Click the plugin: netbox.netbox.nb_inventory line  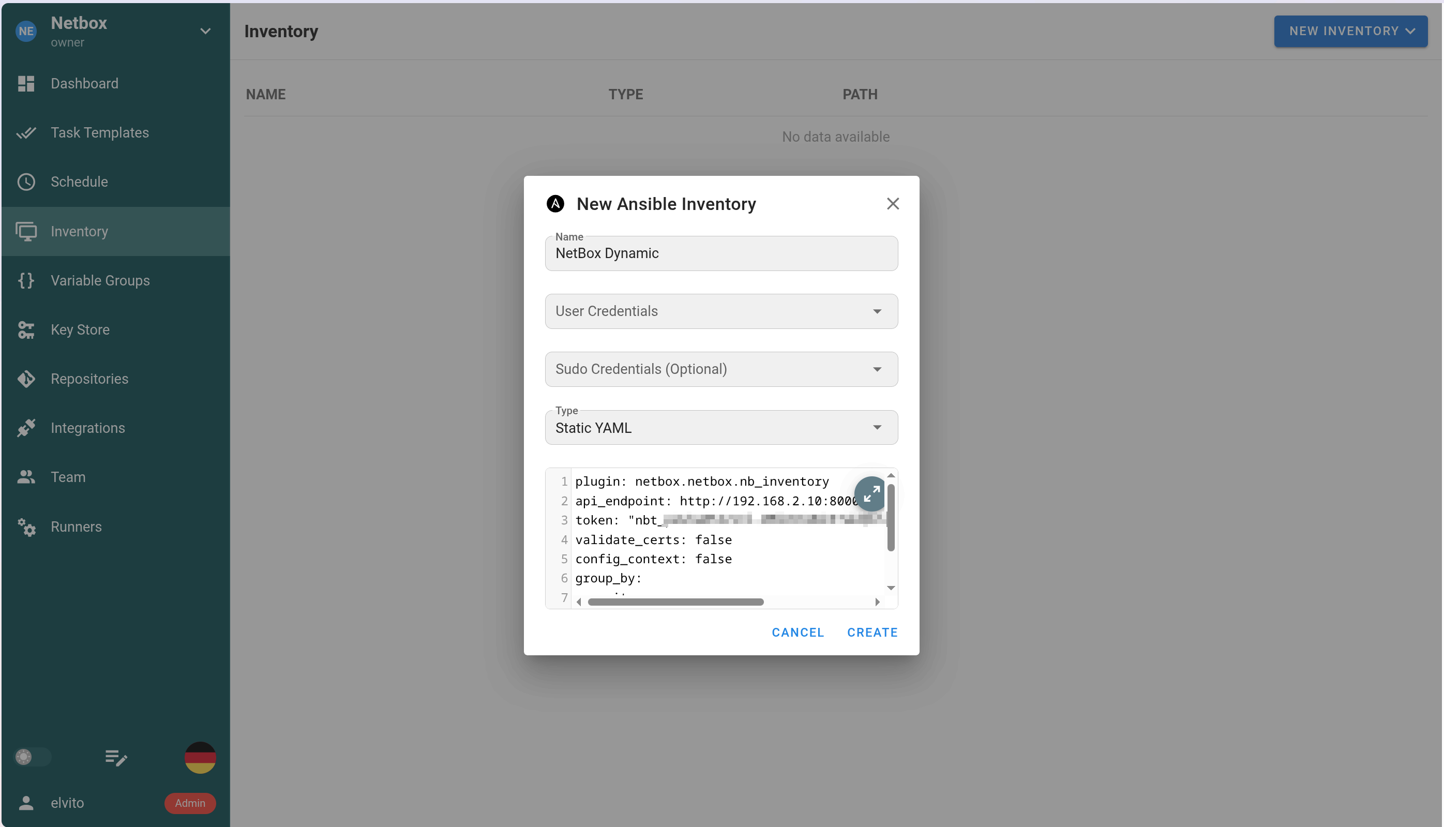coord(702,482)
